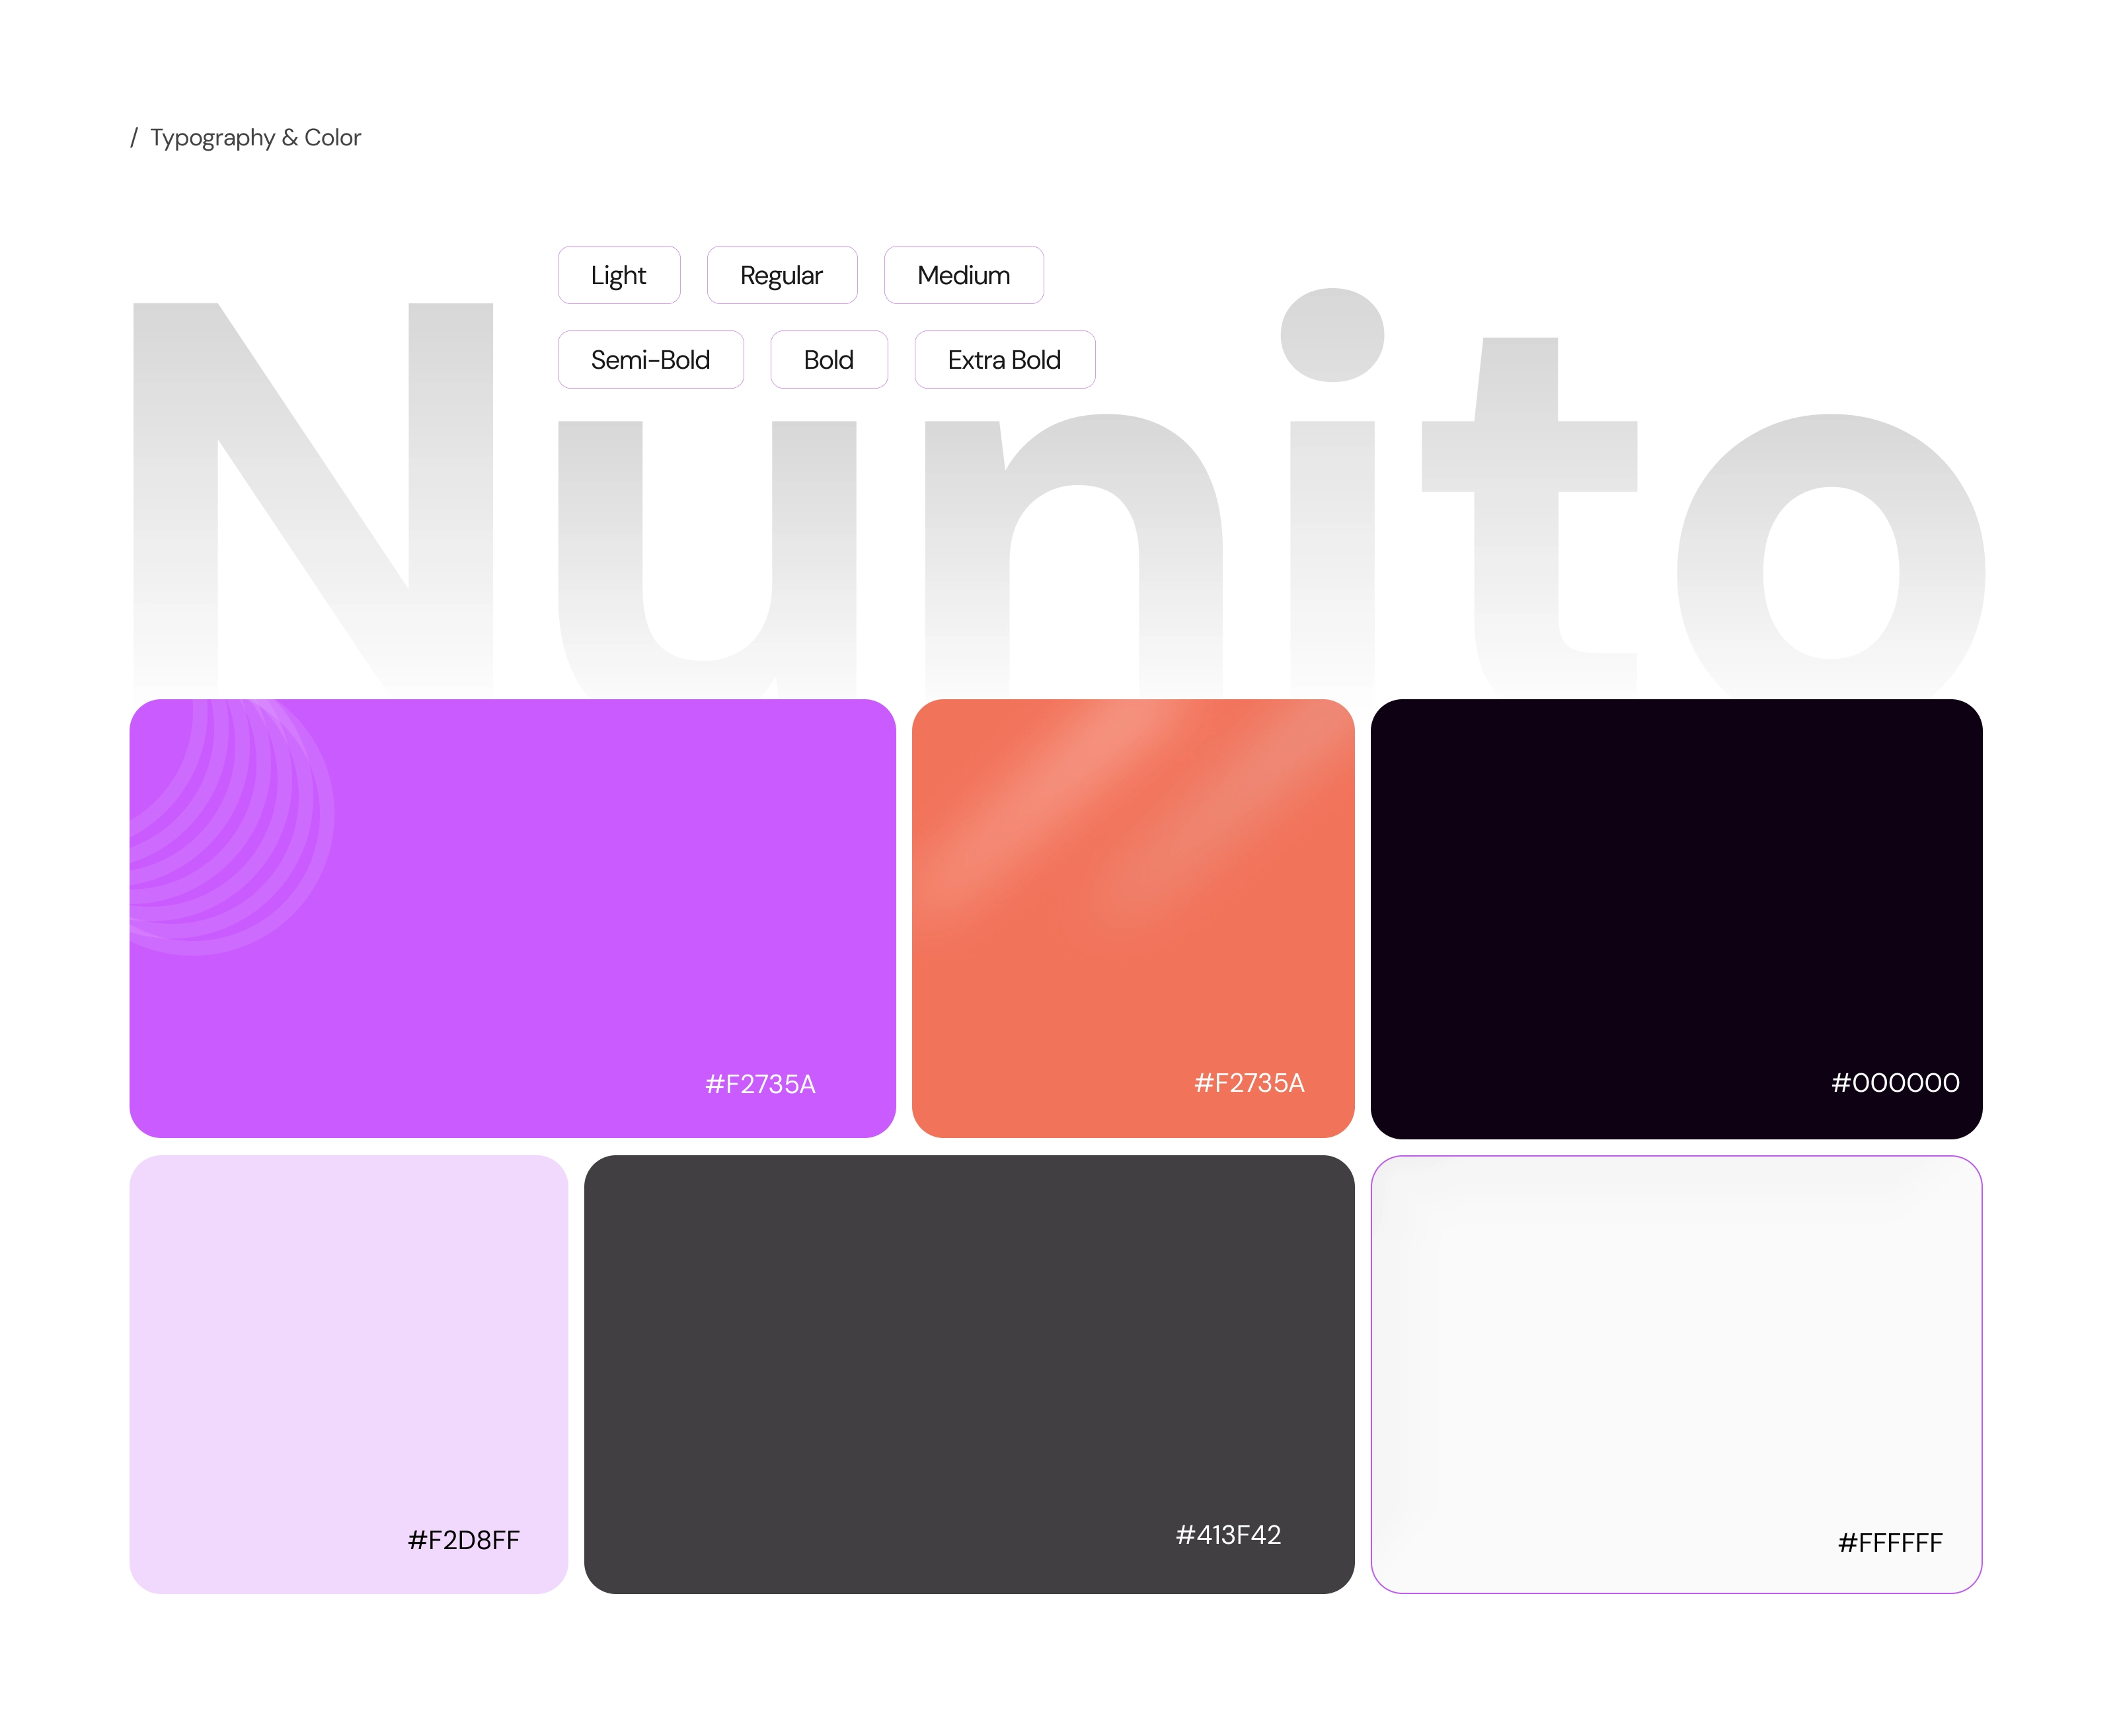Click the #F2735A label on purple card
The height and width of the screenshot is (1717, 2119).
point(759,1084)
